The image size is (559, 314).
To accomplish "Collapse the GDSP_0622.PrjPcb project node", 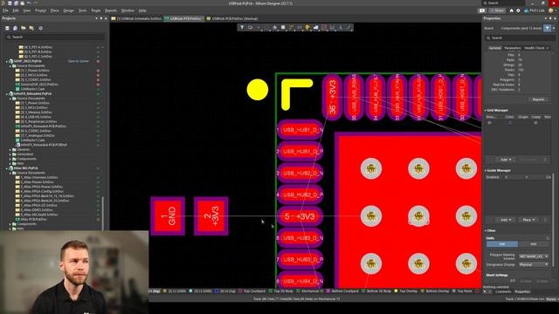I will pyautogui.click(x=7, y=61).
